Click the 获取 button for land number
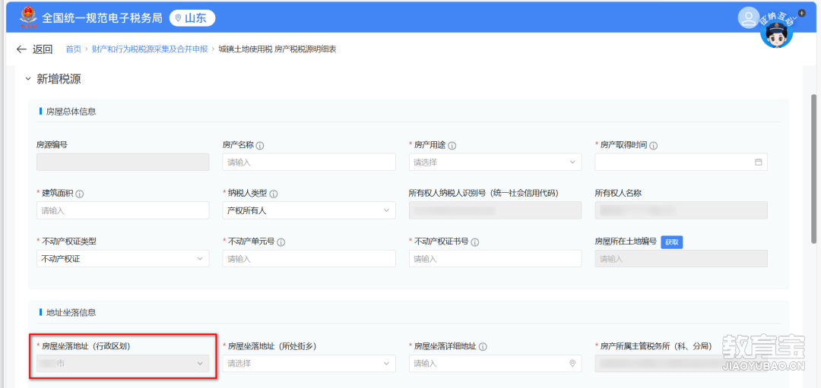Screen dimensions: 821x388 tap(672, 242)
